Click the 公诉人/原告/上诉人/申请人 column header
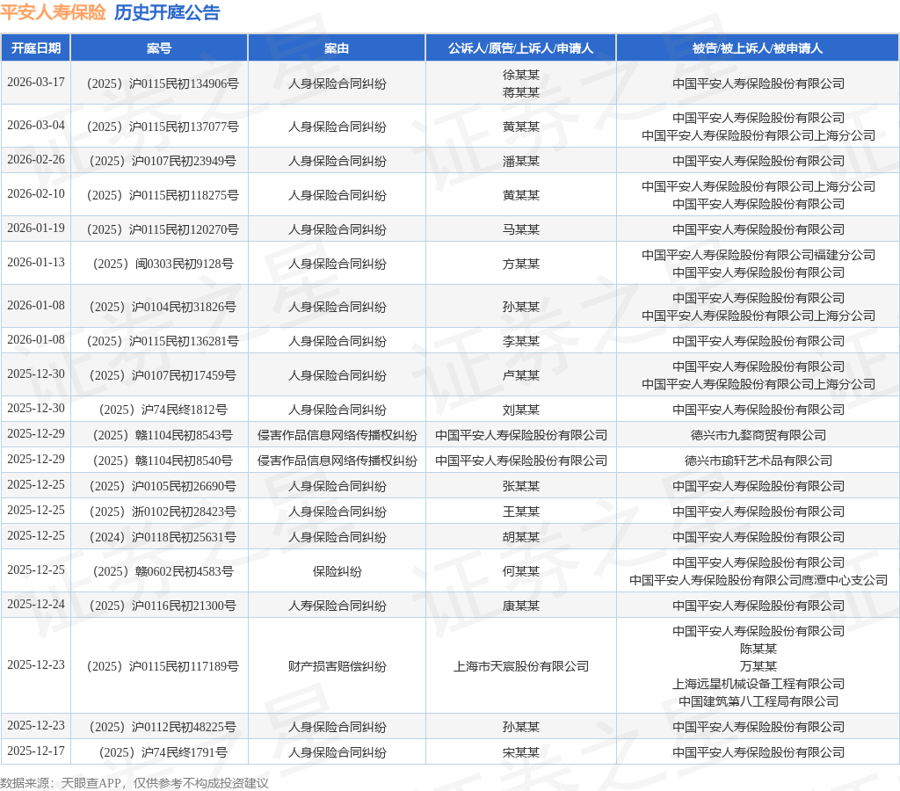The height and width of the screenshot is (791, 900). tap(520, 48)
